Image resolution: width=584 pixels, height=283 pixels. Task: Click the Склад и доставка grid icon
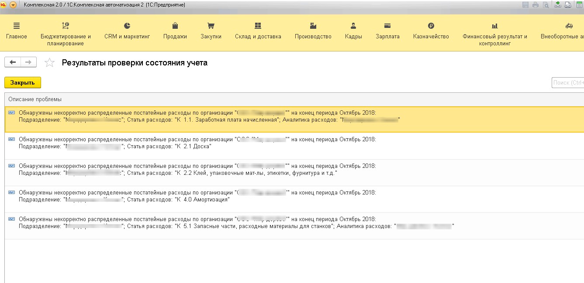tap(258, 26)
